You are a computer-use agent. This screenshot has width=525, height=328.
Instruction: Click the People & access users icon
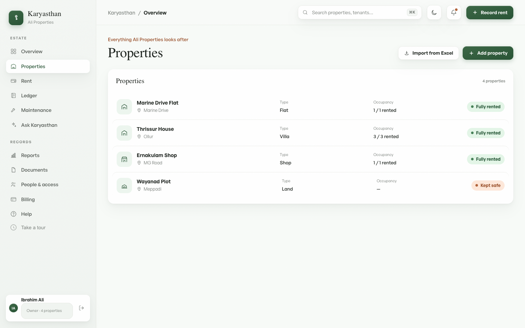(x=13, y=184)
